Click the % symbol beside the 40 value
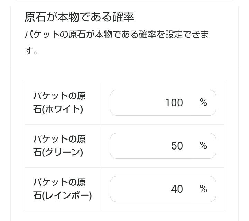Viewport: 249px width, 221px height. (203, 189)
